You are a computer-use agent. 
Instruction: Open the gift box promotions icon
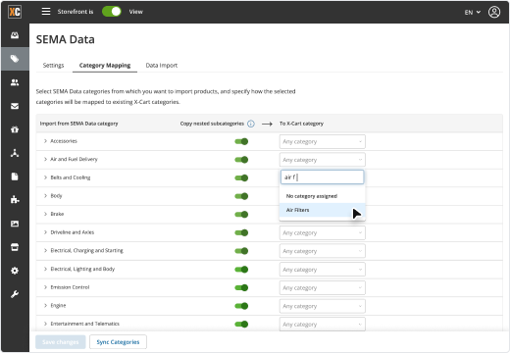click(15, 129)
